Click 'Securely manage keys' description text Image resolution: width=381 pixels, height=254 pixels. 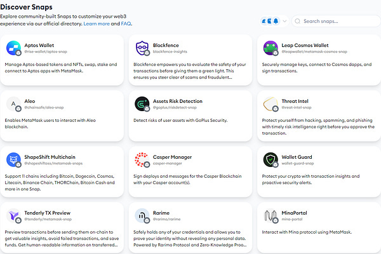[x=317, y=67]
